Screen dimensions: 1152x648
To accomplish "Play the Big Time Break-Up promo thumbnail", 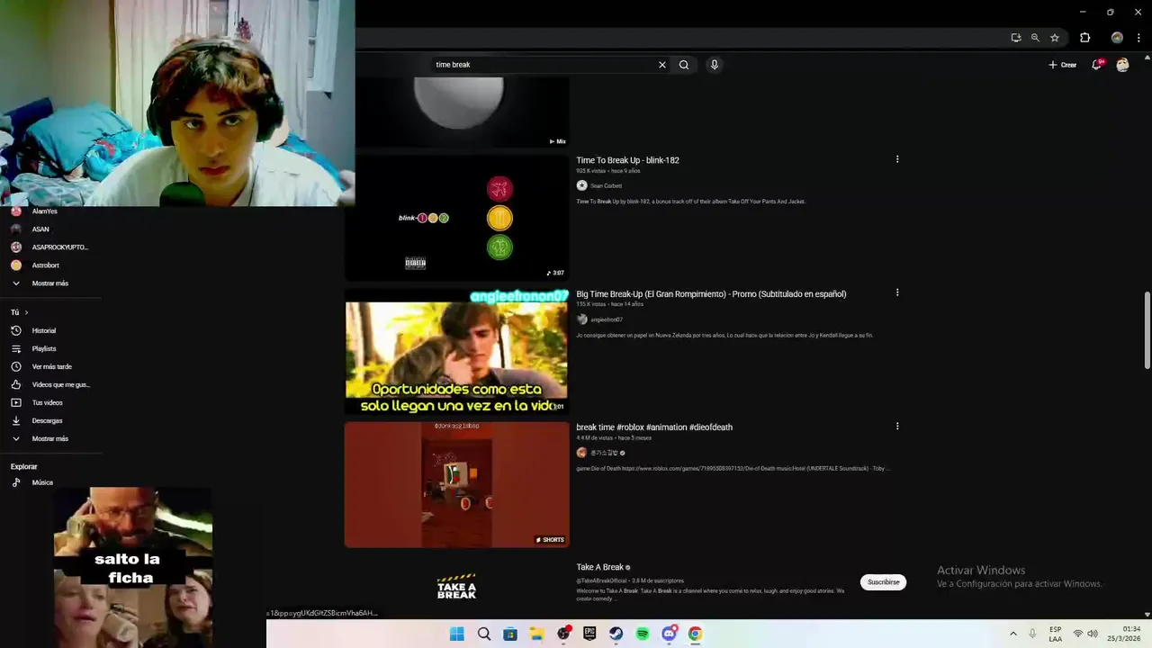I will (x=457, y=352).
